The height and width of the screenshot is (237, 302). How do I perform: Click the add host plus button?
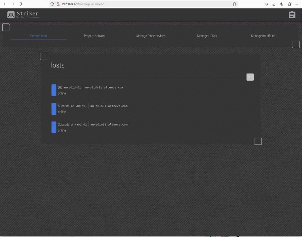coord(250,77)
